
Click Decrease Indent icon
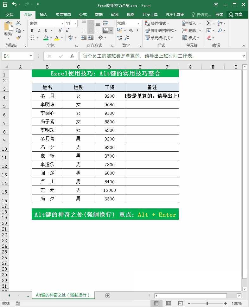click(x=84, y=38)
